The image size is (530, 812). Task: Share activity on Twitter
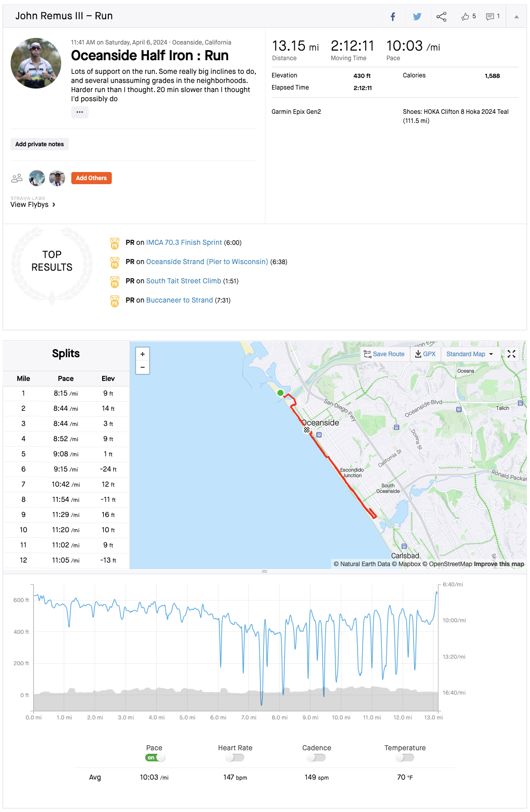tap(417, 17)
